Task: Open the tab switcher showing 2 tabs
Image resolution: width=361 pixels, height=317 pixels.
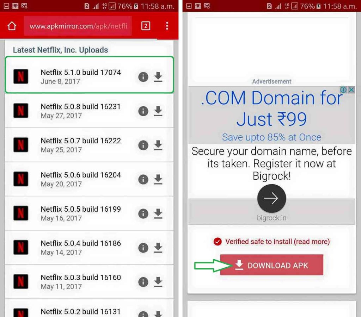Action: [x=146, y=26]
